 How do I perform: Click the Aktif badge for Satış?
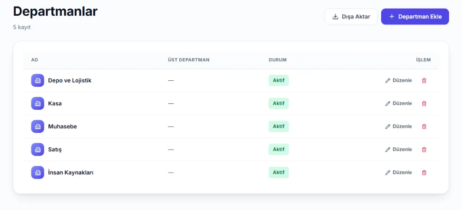(x=279, y=150)
